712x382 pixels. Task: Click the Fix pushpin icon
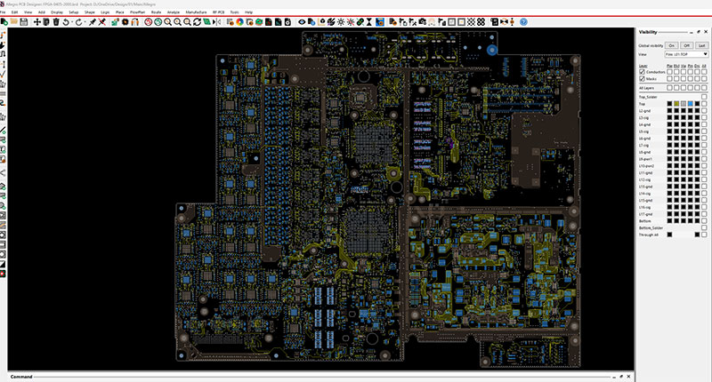pos(93,21)
